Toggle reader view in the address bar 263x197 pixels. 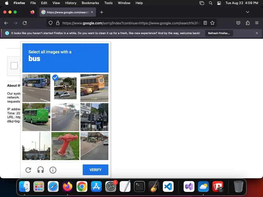[x=205, y=23]
